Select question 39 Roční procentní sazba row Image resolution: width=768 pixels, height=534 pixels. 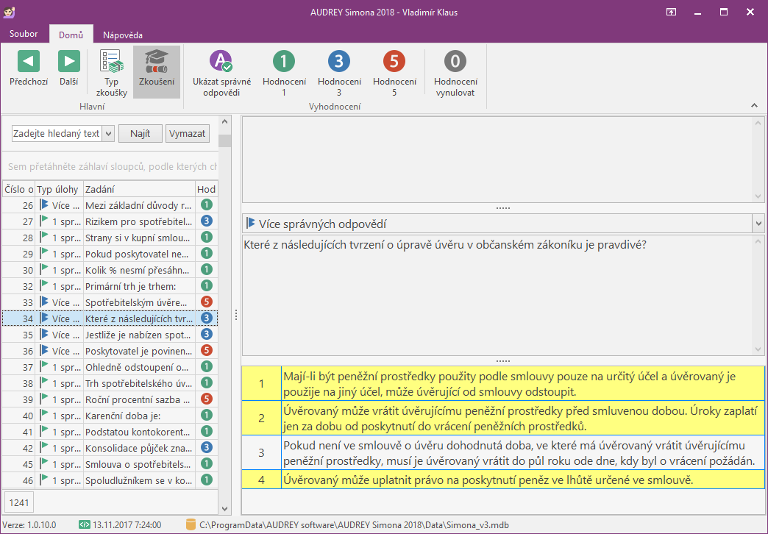point(138,399)
